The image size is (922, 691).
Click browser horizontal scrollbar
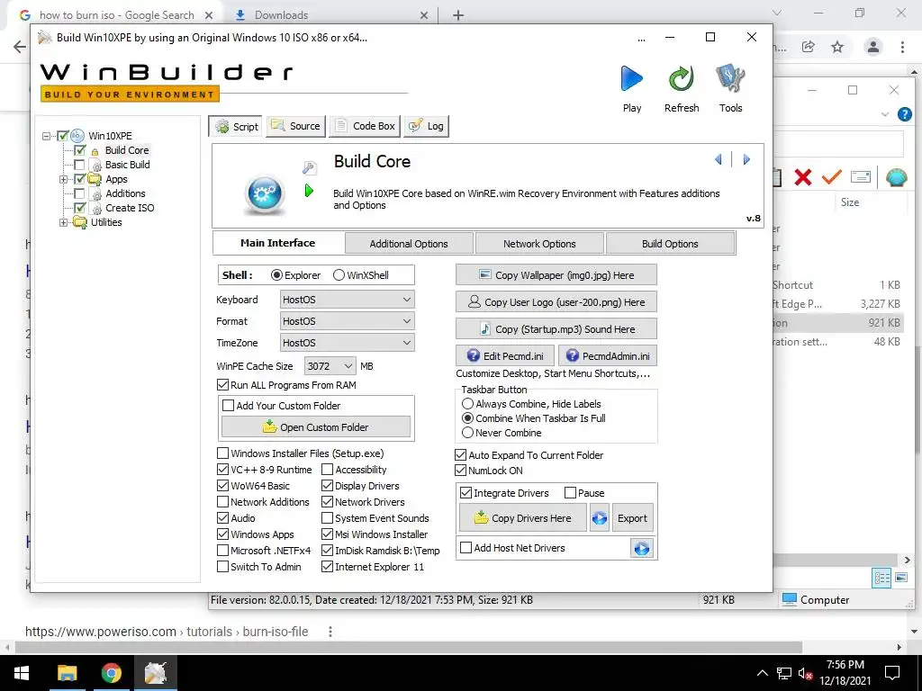pyautogui.click(x=408, y=647)
